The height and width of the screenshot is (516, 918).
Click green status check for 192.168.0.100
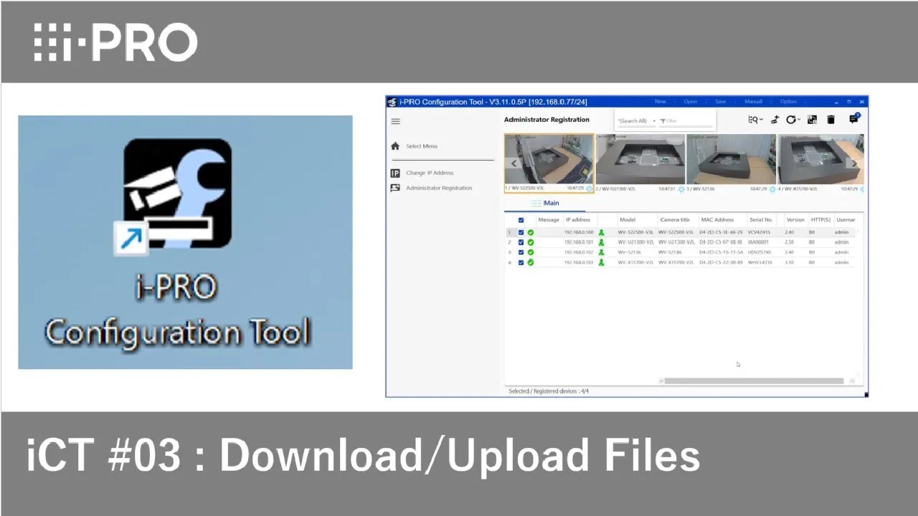point(531,232)
